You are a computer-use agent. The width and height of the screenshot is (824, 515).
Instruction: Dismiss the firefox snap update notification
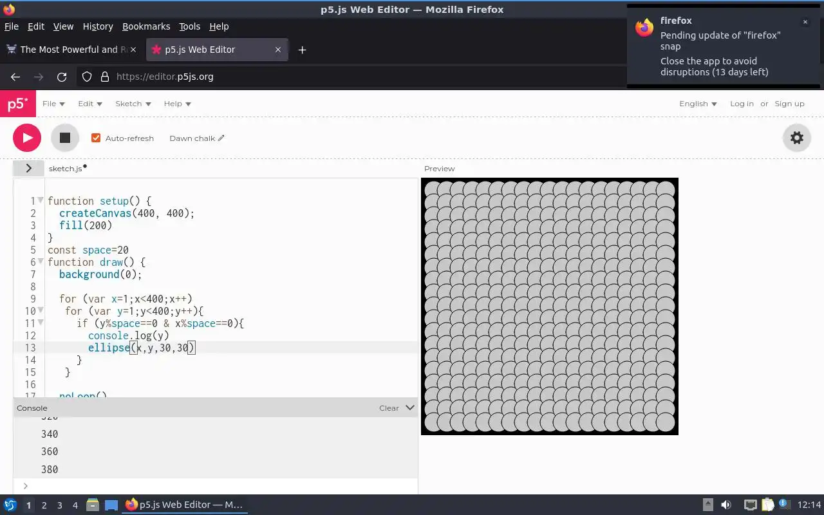805,22
